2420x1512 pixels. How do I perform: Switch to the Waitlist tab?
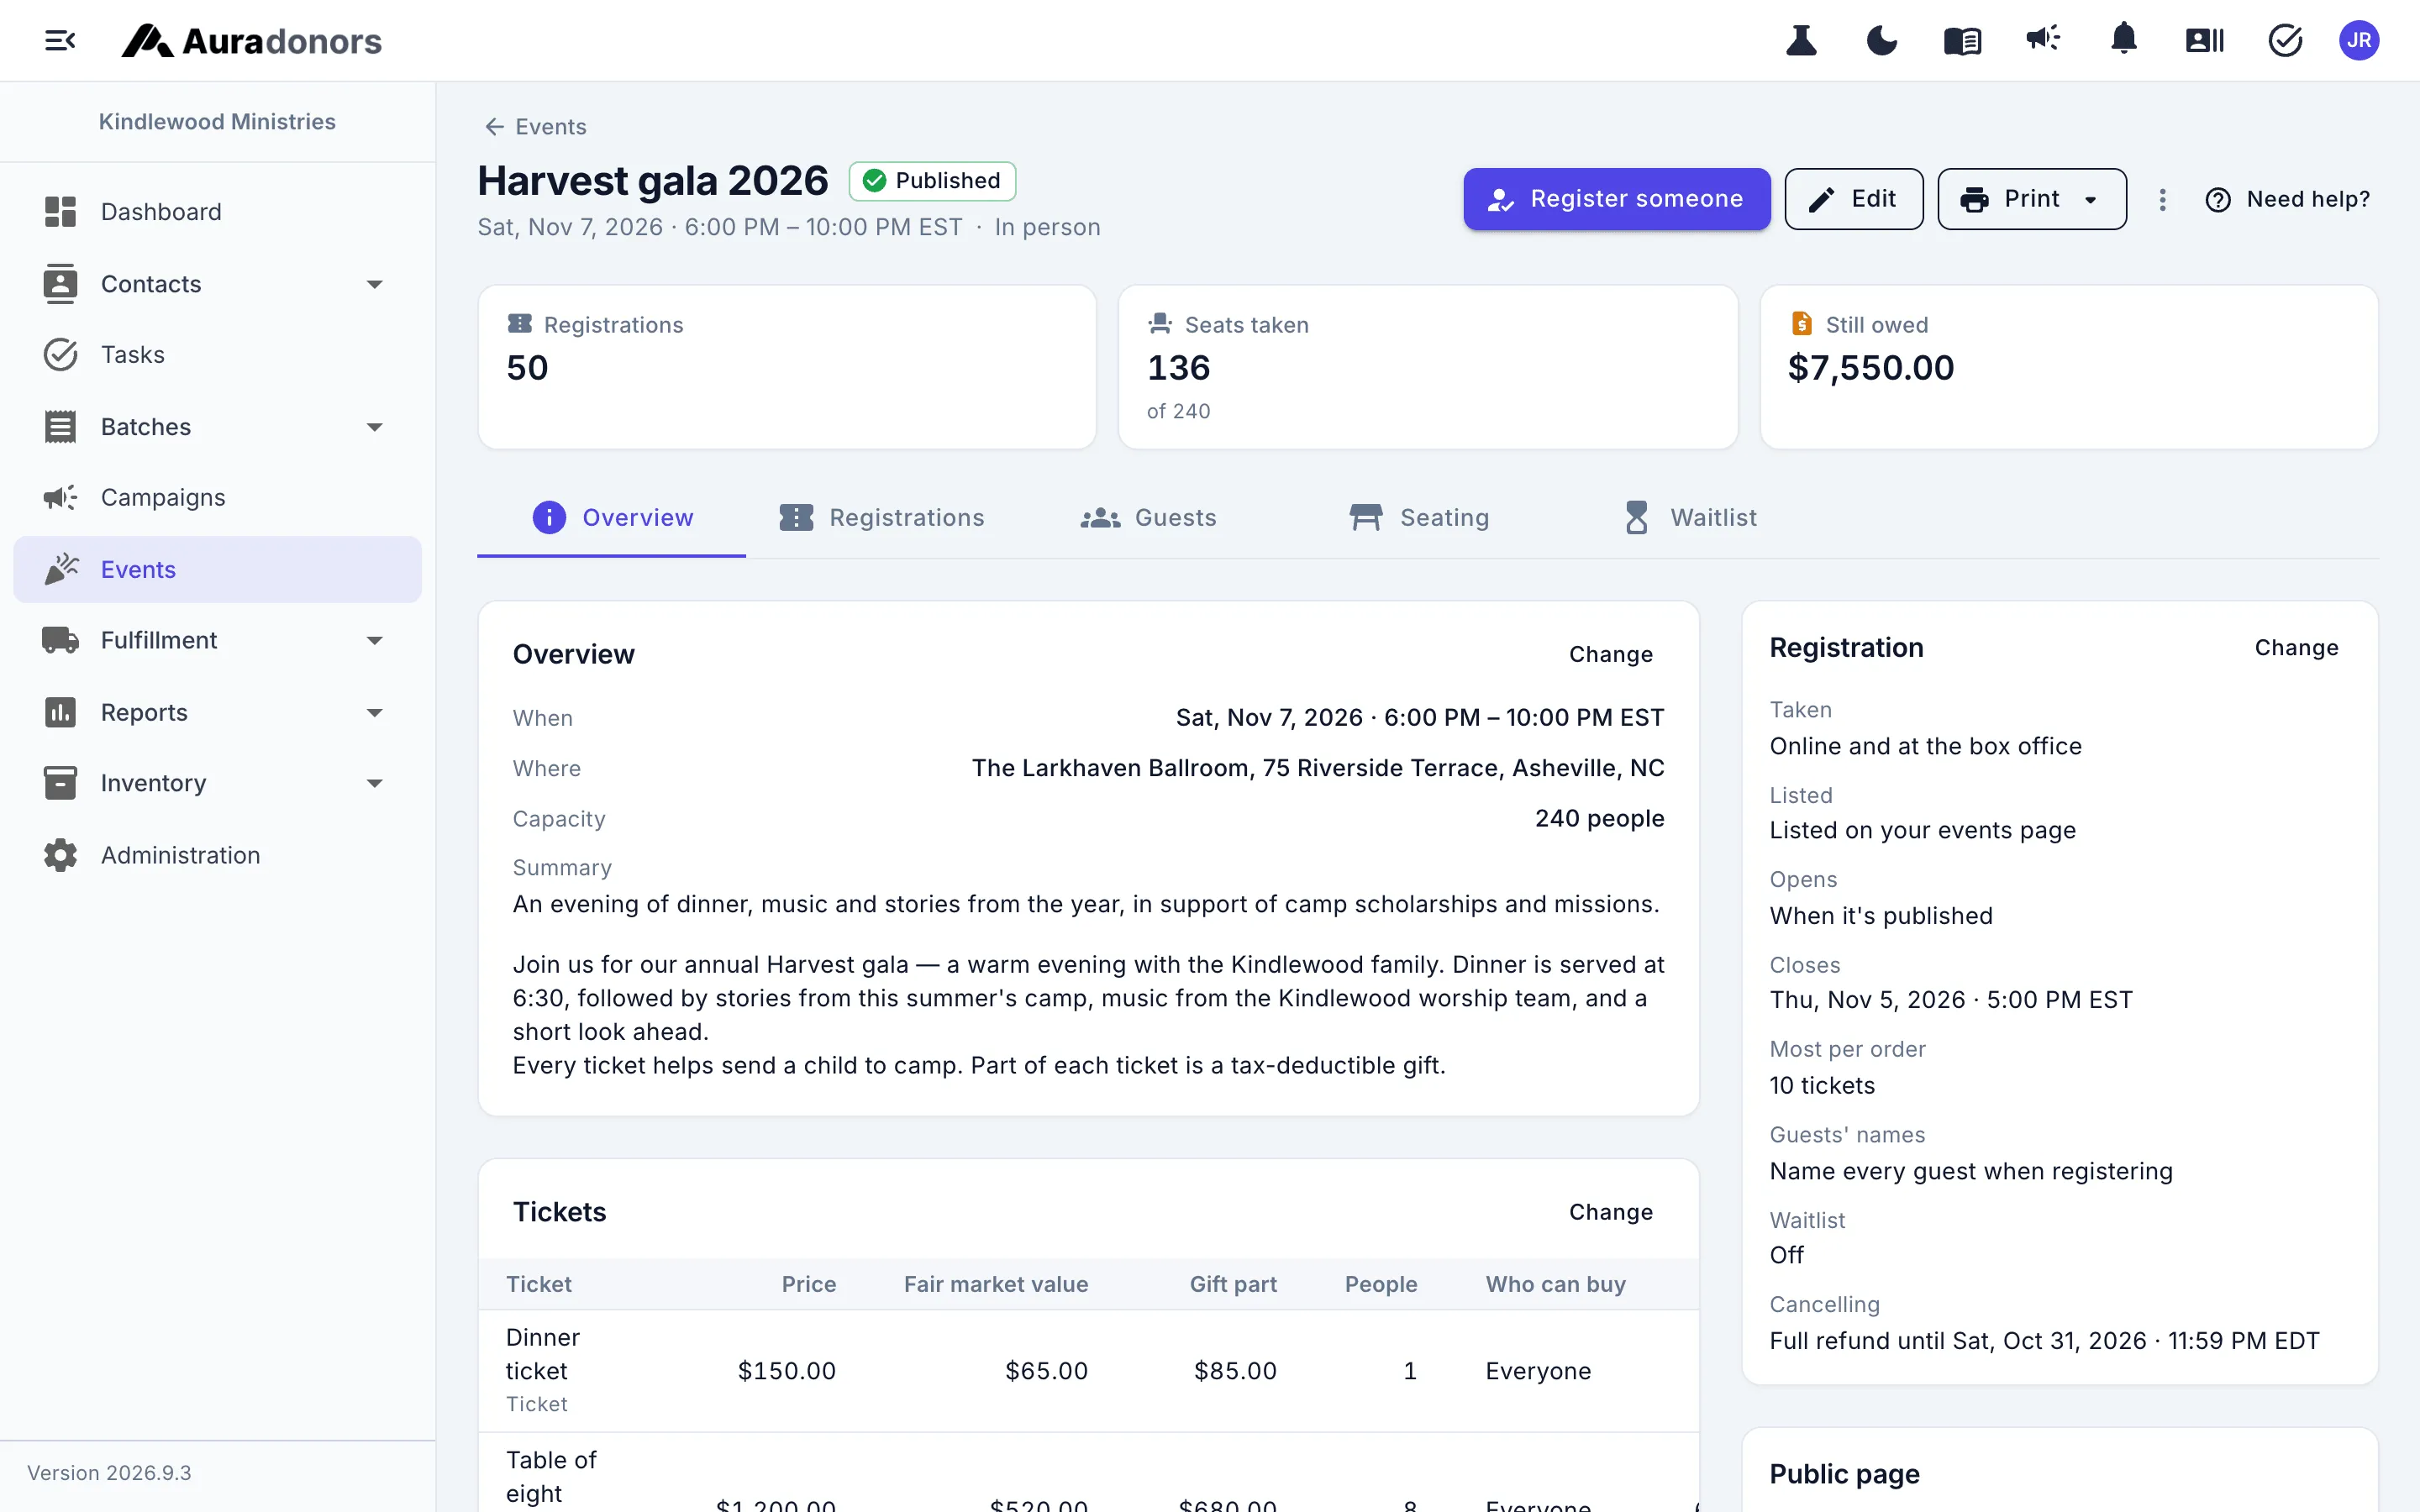[x=1690, y=517]
